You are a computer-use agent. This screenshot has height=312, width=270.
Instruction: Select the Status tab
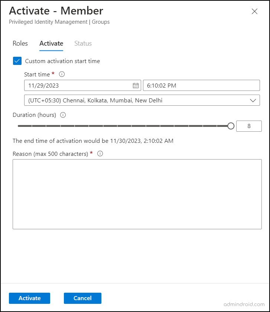point(83,43)
